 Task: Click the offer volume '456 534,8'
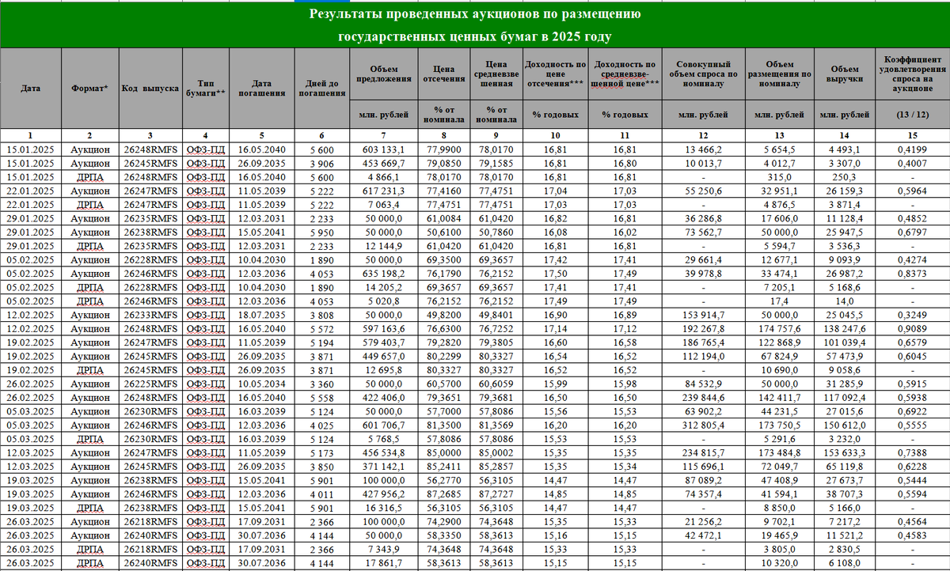[384, 452]
